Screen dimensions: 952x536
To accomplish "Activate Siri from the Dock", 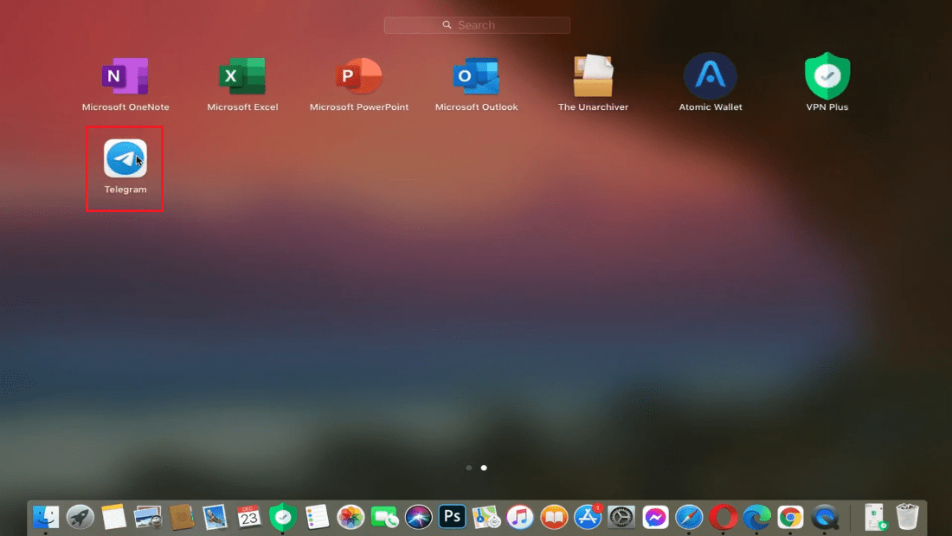I will (418, 517).
